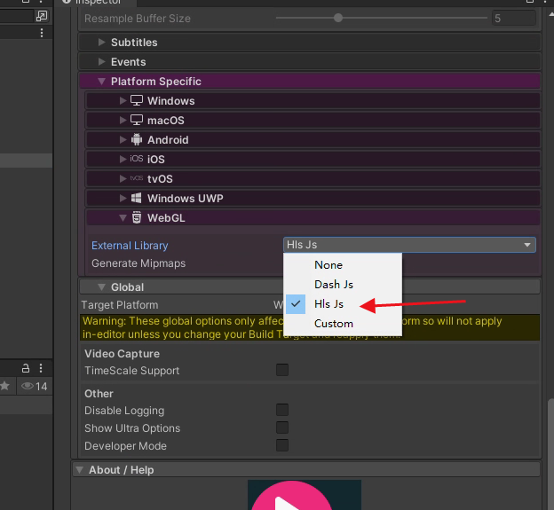Click the pop-out window icon top left
This screenshot has width=554, height=510.
coord(42,16)
